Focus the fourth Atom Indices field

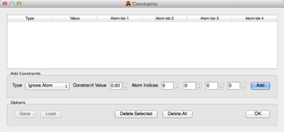pos(234,86)
